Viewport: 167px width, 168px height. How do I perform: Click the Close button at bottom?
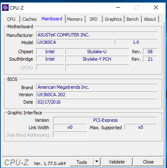click(148, 162)
